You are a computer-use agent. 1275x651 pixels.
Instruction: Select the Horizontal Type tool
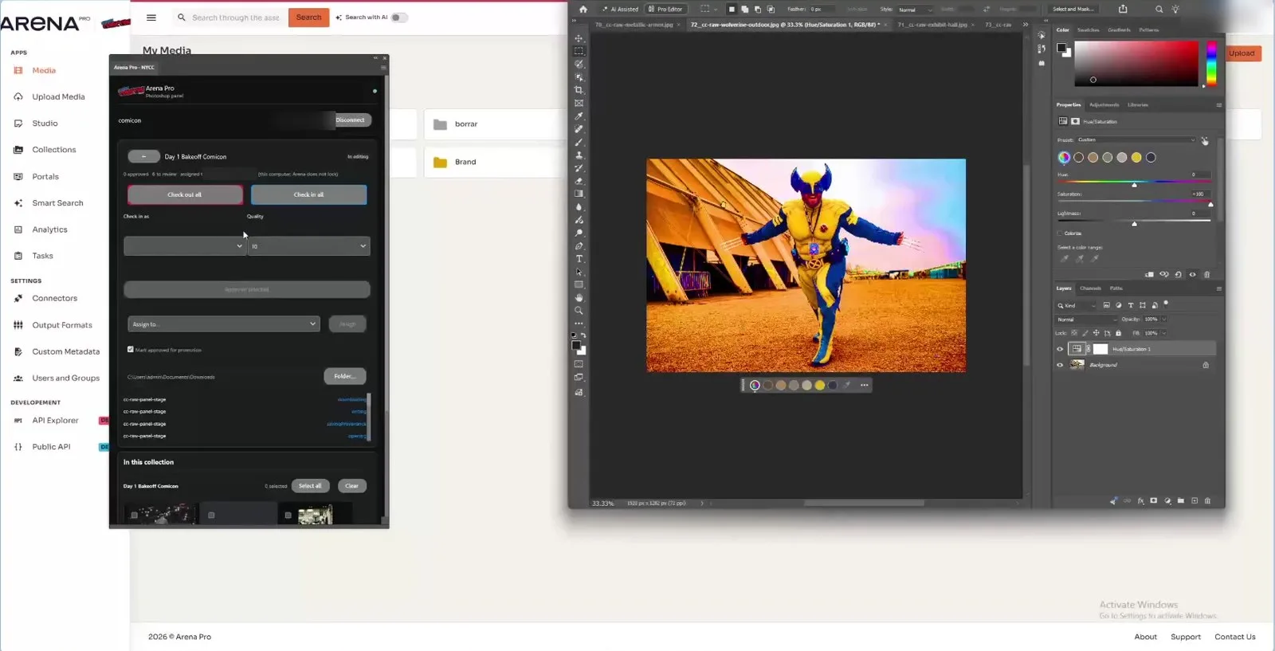pos(579,259)
